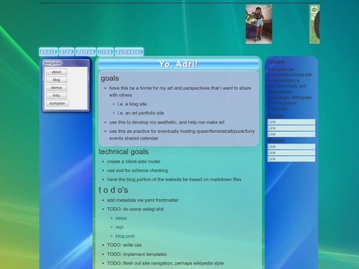Click 'TODO: implement templates' list item
Image resolution: width=359 pixels, height=269 pixels.
[x=137, y=254]
